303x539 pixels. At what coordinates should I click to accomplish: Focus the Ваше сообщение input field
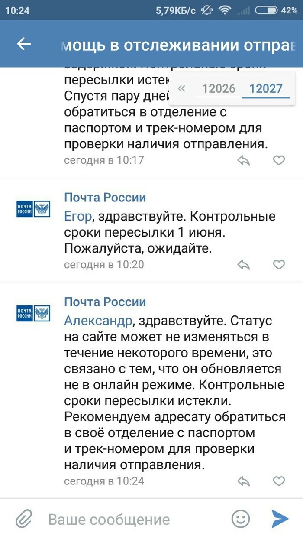point(130,519)
